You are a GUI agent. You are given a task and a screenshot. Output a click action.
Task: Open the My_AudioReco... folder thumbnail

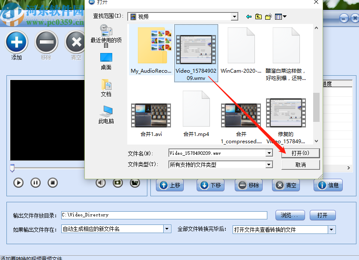click(x=151, y=50)
